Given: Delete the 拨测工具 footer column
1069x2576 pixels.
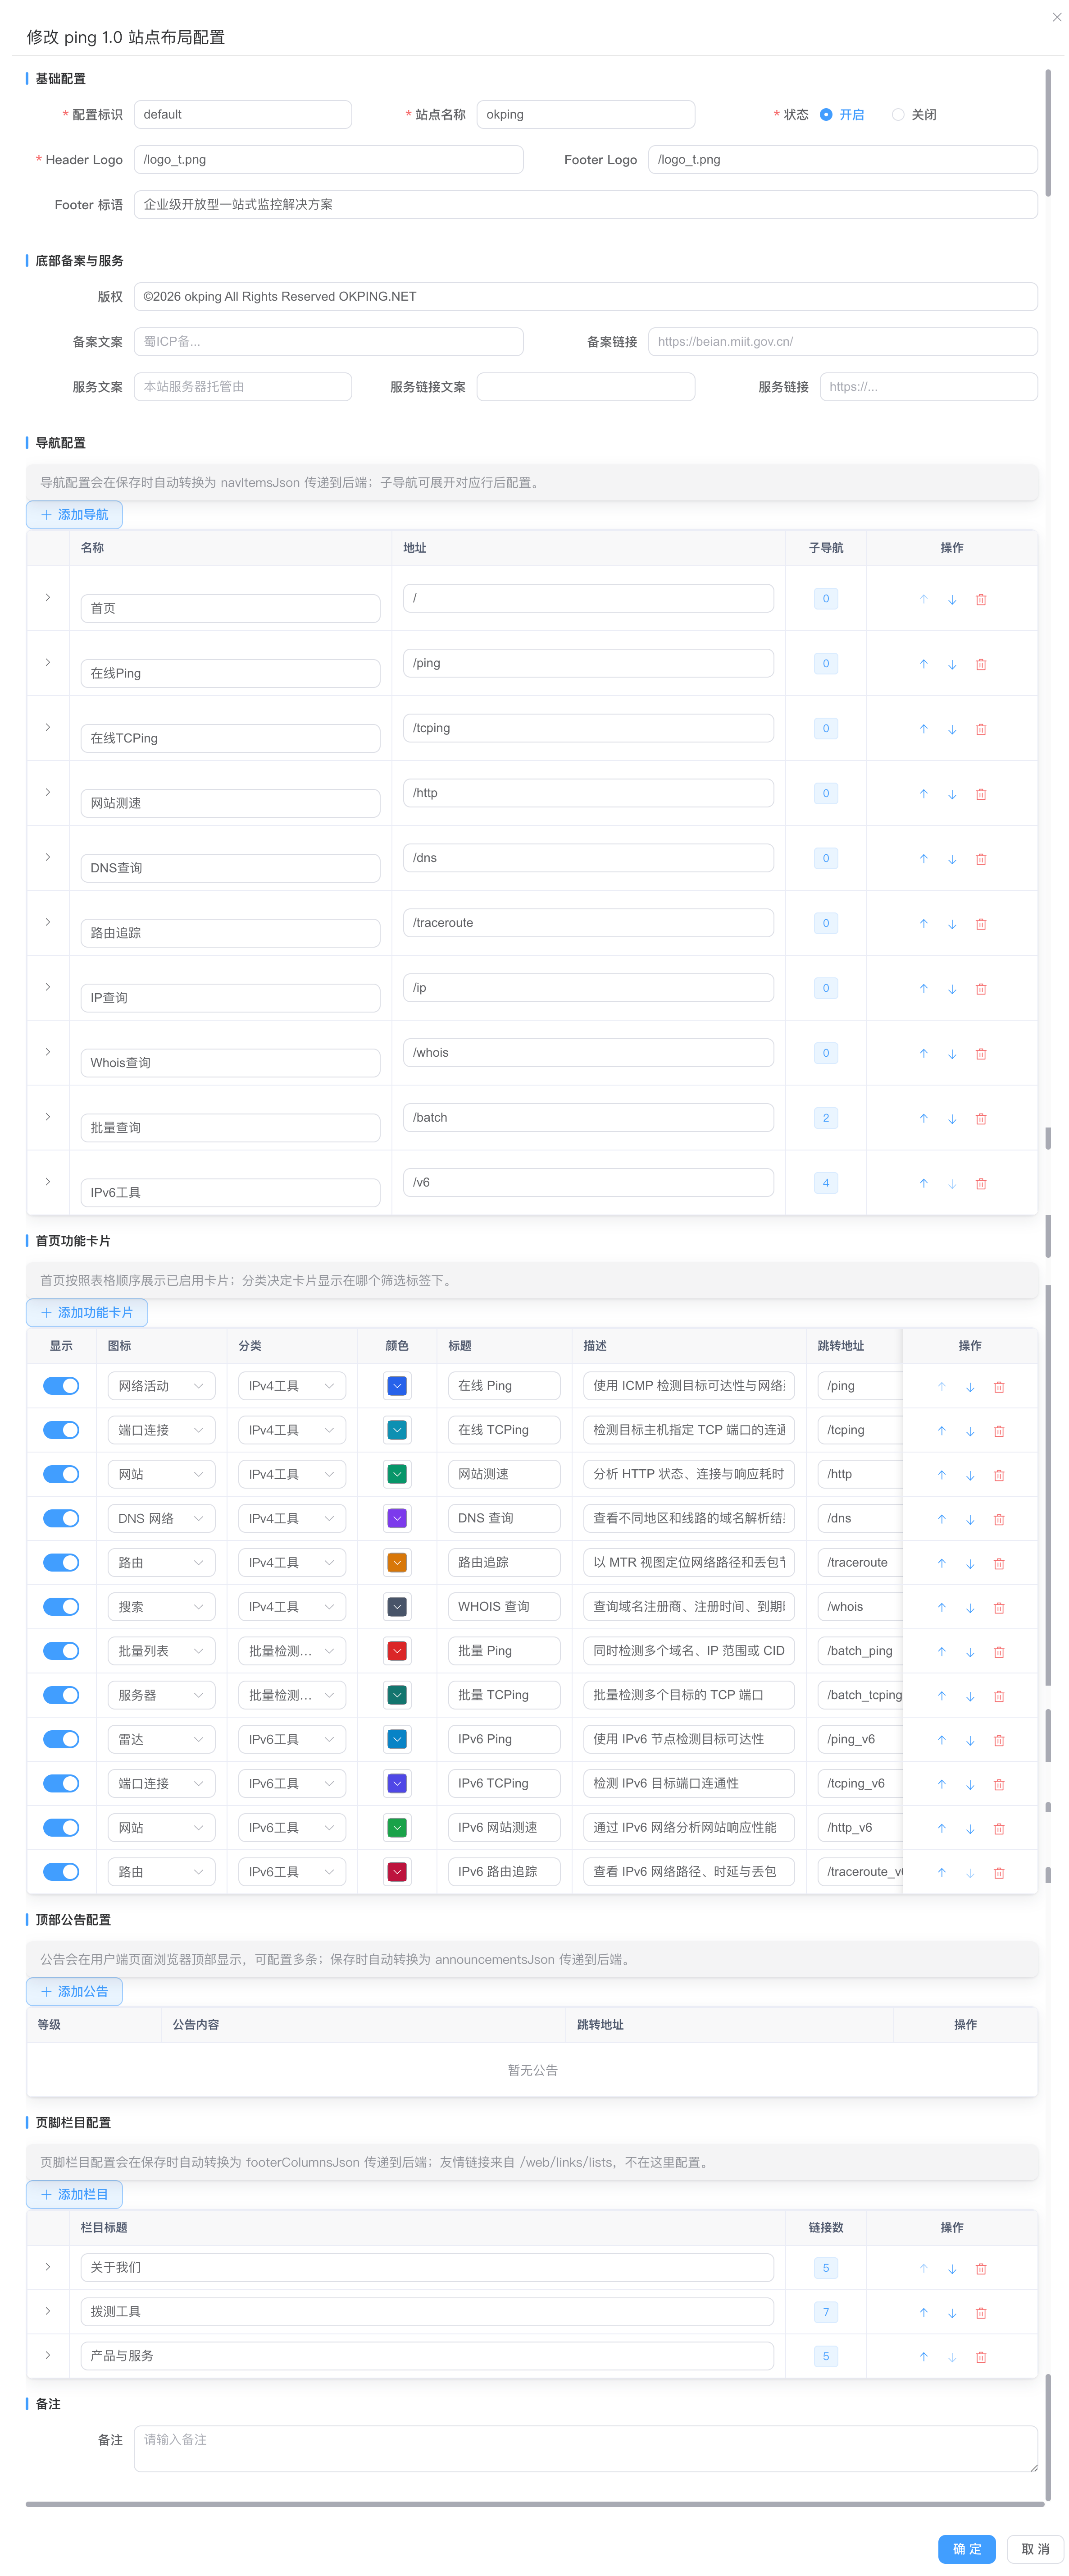Looking at the screenshot, I should coord(980,2313).
